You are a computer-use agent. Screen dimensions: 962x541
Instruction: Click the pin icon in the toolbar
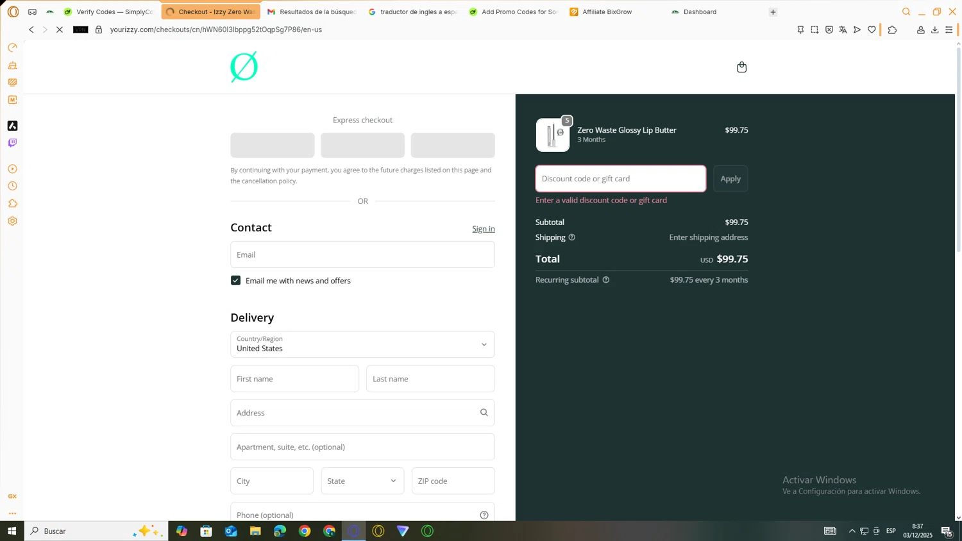coord(800,29)
